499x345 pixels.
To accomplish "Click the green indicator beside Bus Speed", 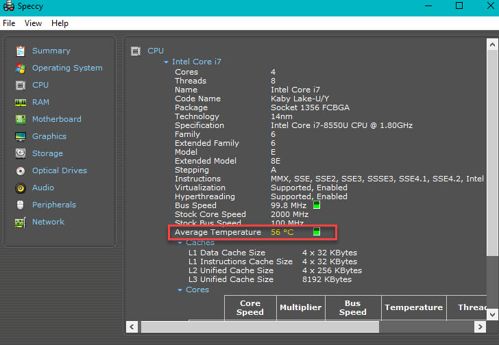I will point(317,205).
